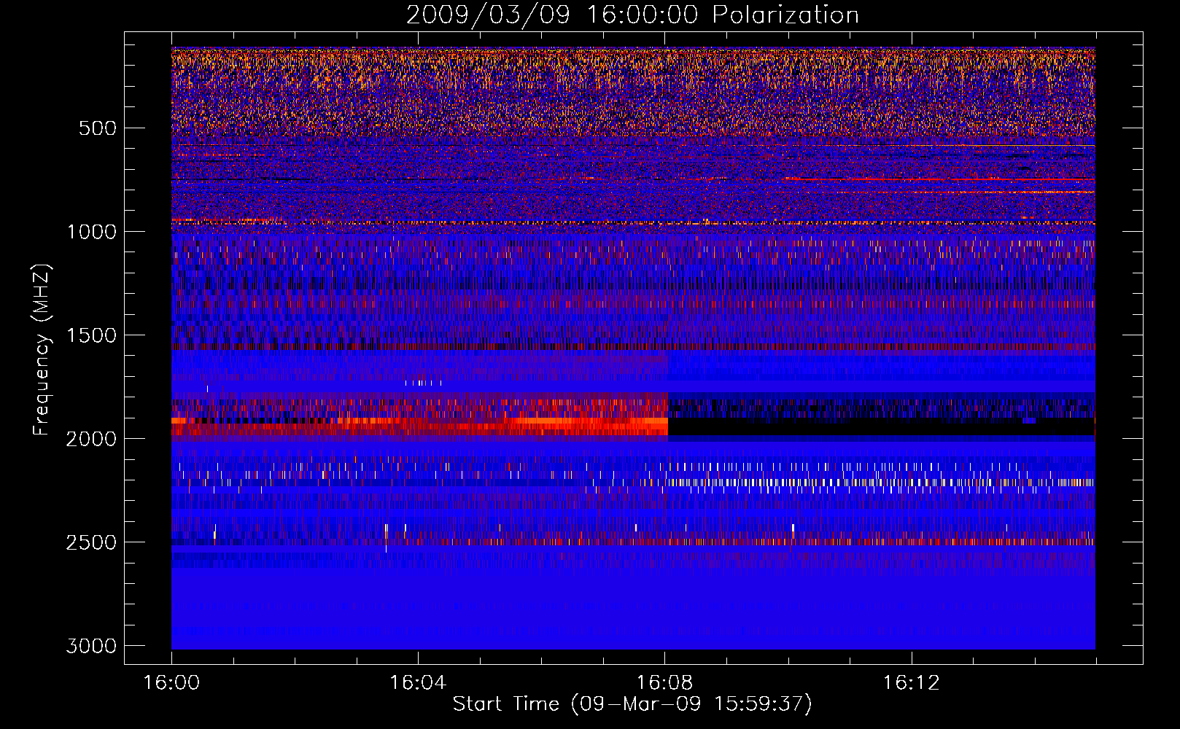This screenshot has width=1180, height=729.
Task: Click the '2500' frequency tick label
Action: (91, 542)
